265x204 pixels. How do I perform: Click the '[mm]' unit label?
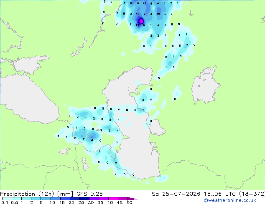[x=65, y=194]
